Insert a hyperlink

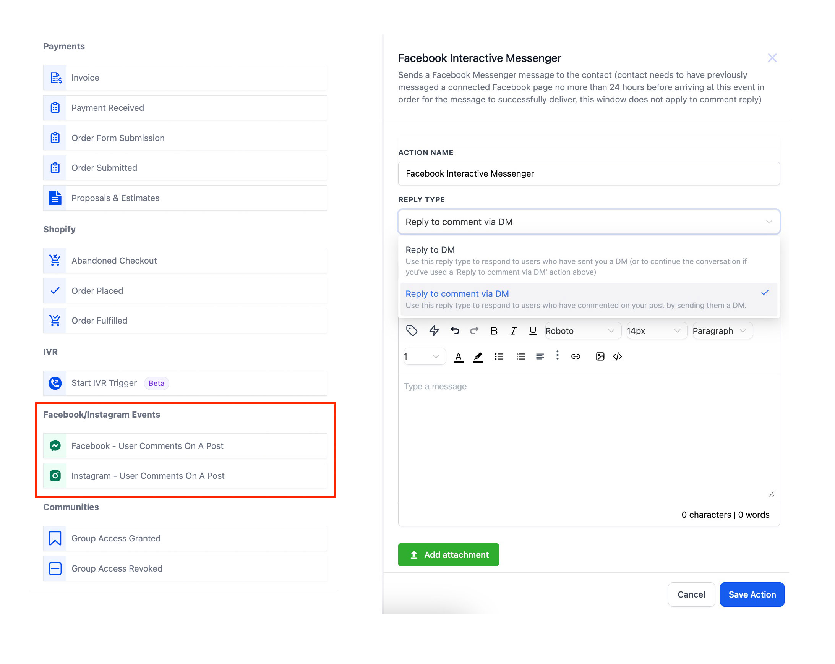pos(576,356)
